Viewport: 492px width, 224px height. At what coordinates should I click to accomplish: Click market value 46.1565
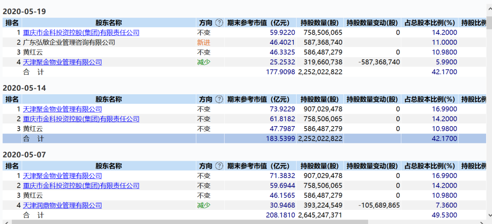(x=283, y=195)
